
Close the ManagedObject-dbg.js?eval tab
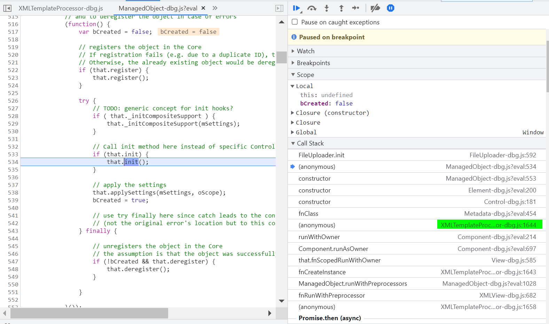203,8
